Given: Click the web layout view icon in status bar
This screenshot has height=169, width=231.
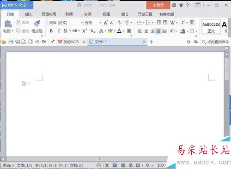Looking at the screenshot, I should (x=131, y=165).
